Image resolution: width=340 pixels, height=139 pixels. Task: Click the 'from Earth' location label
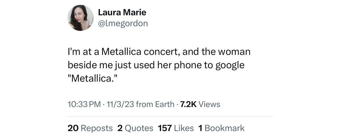(x=155, y=104)
